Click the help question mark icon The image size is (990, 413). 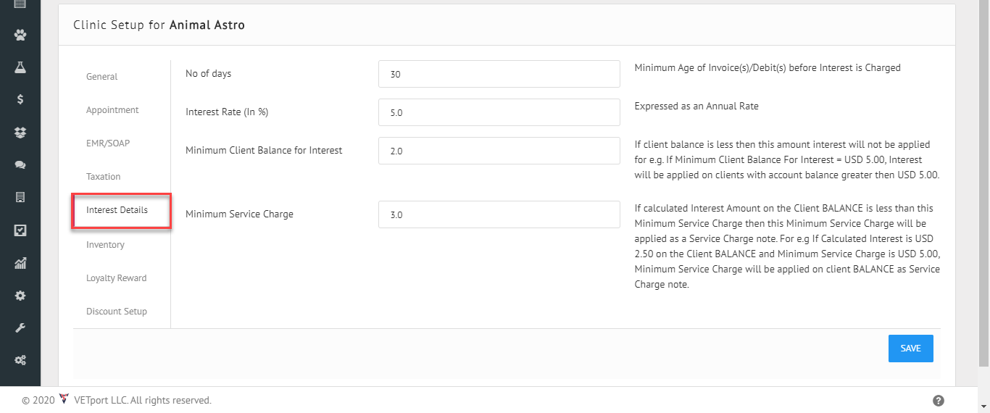click(x=938, y=401)
